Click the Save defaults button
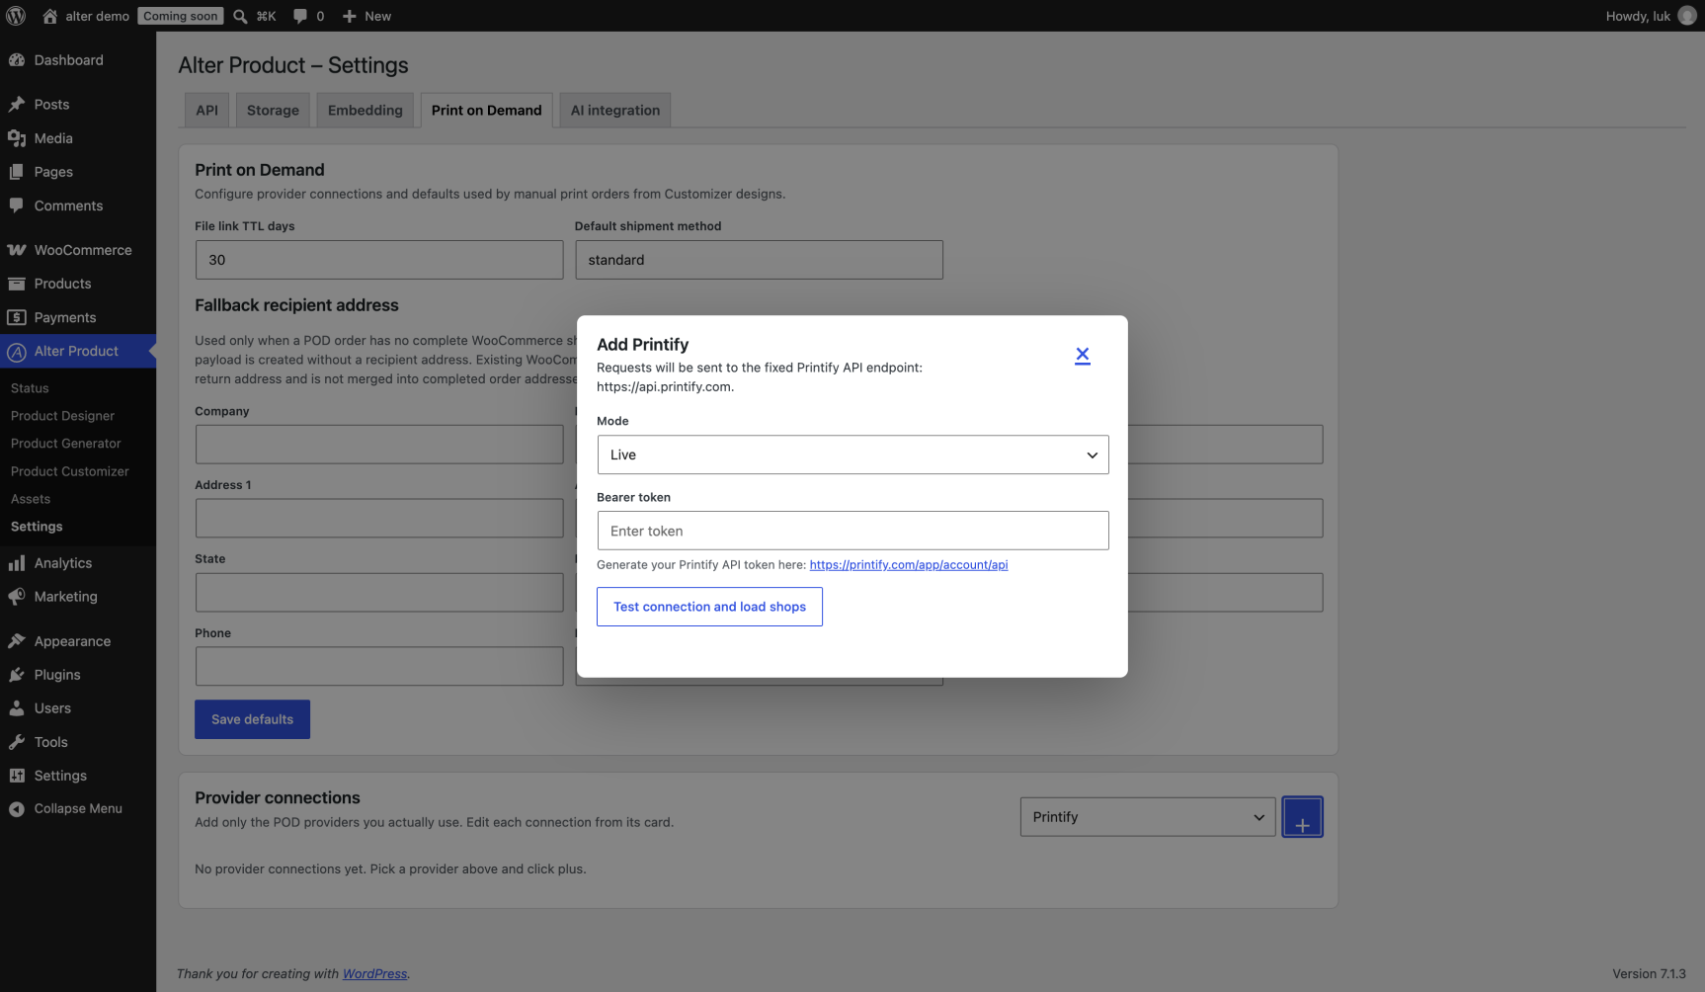Viewport: 1705px width, 992px height. [x=252, y=719]
